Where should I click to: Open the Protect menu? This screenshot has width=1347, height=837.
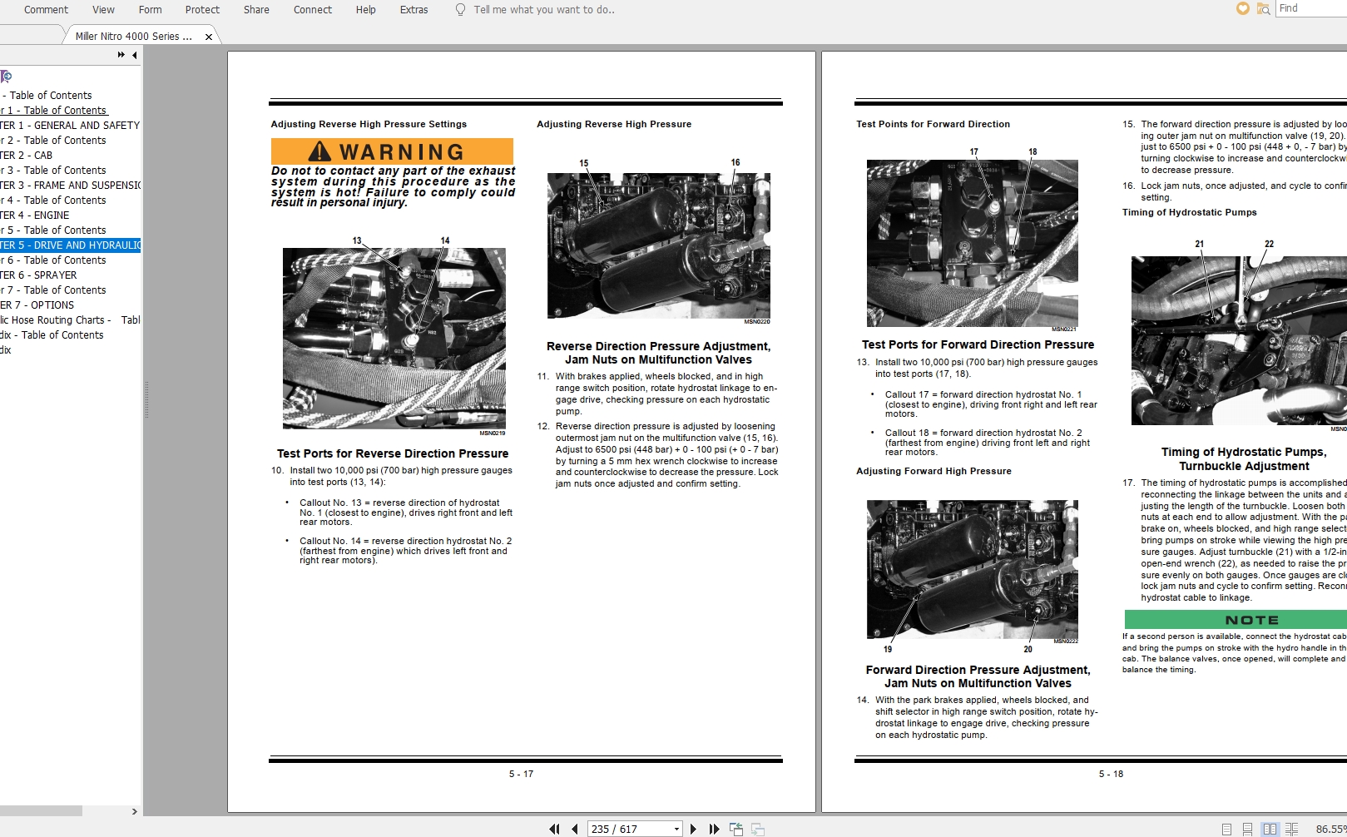click(202, 9)
